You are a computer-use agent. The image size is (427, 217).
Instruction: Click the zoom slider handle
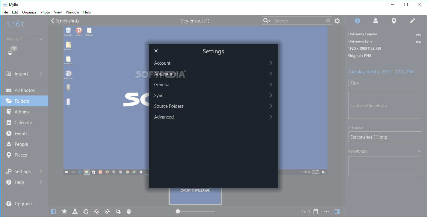pyautogui.click(x=178, y=211)
